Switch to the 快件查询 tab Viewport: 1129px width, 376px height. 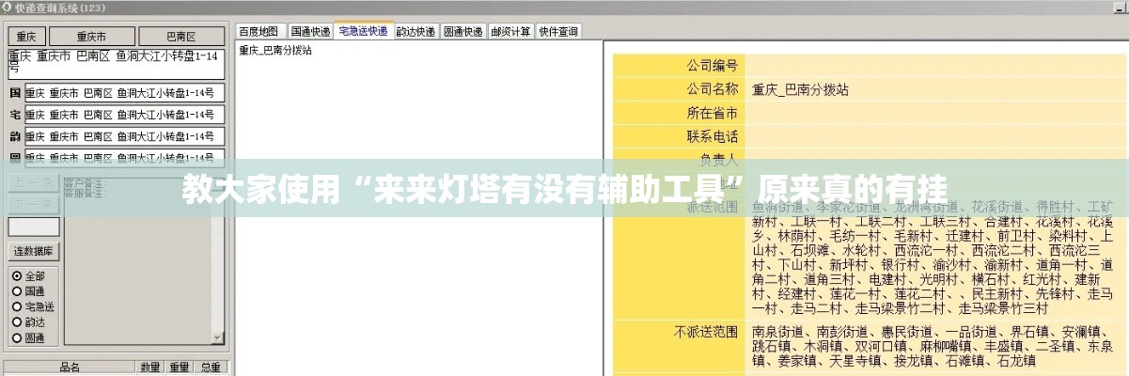(558, 31)
